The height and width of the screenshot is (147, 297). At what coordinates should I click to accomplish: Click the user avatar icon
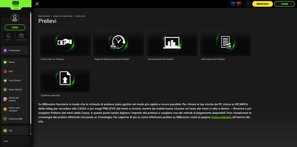(15, 17)
